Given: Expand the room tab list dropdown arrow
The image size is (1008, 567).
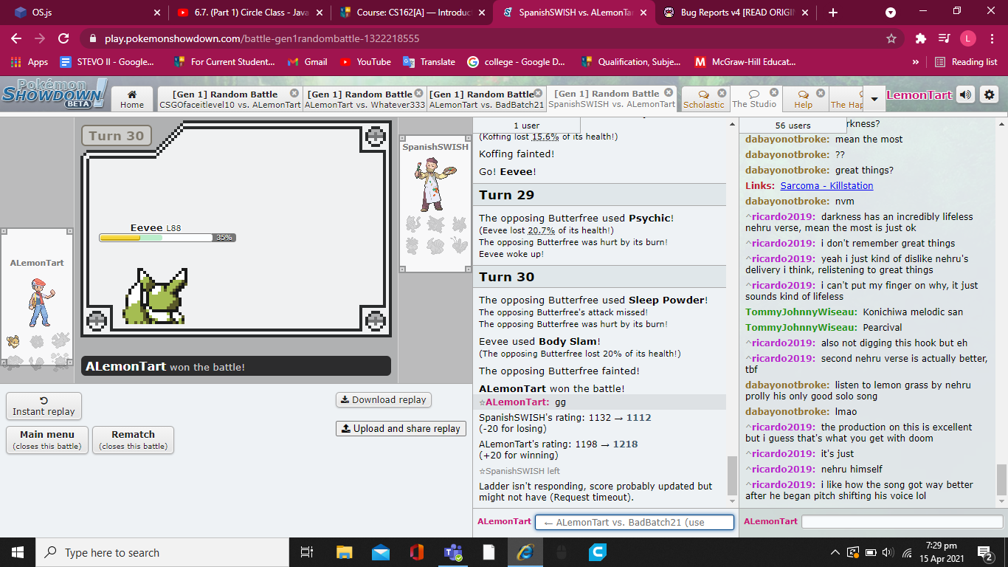Looking at the screenshot, I should [874, 99].
